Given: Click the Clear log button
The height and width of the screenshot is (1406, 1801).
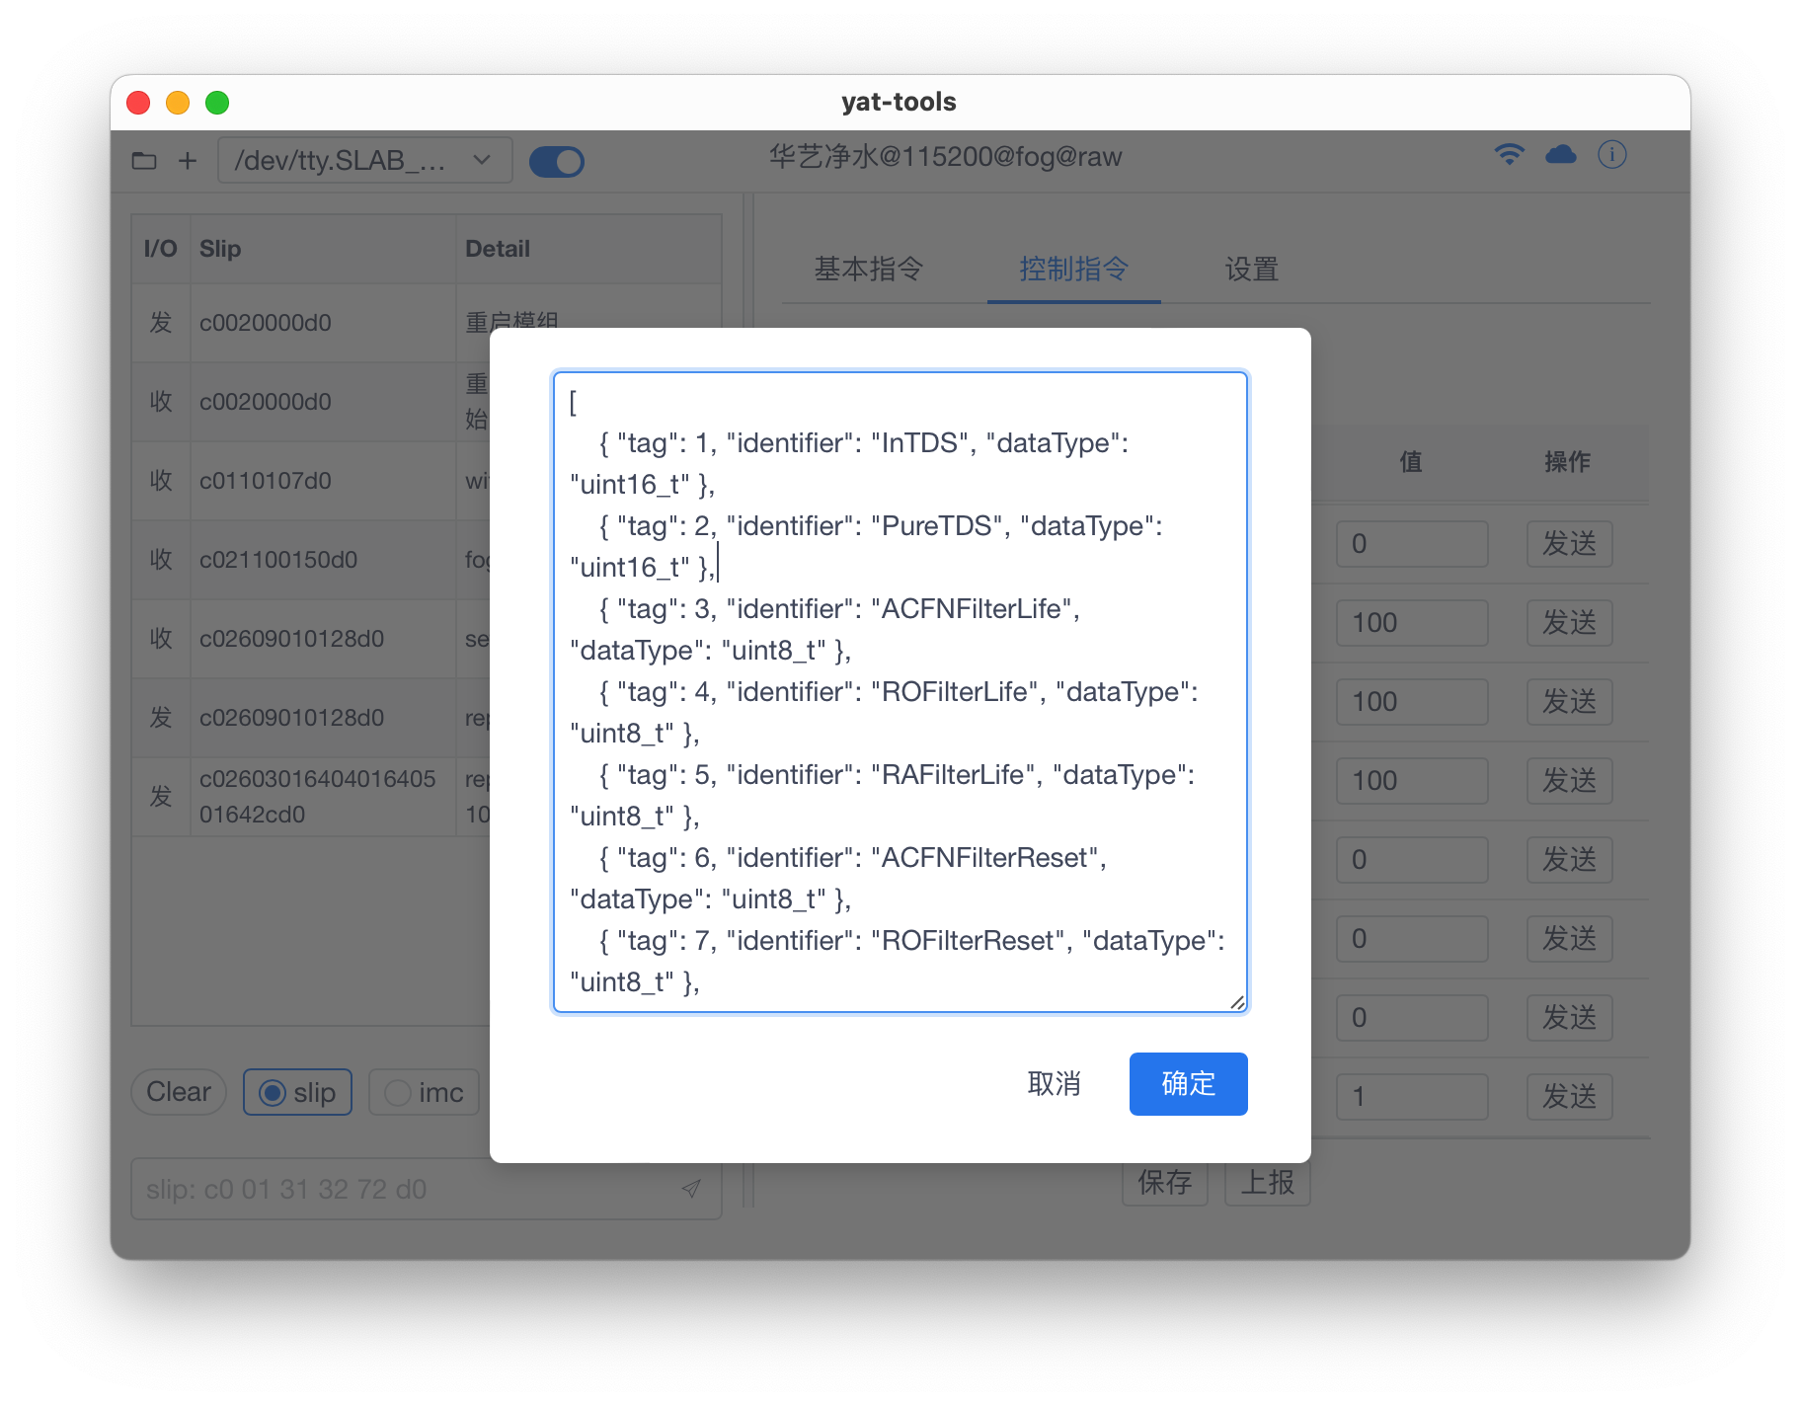Looking at the screenshot, I should [x=179, y=1092].
